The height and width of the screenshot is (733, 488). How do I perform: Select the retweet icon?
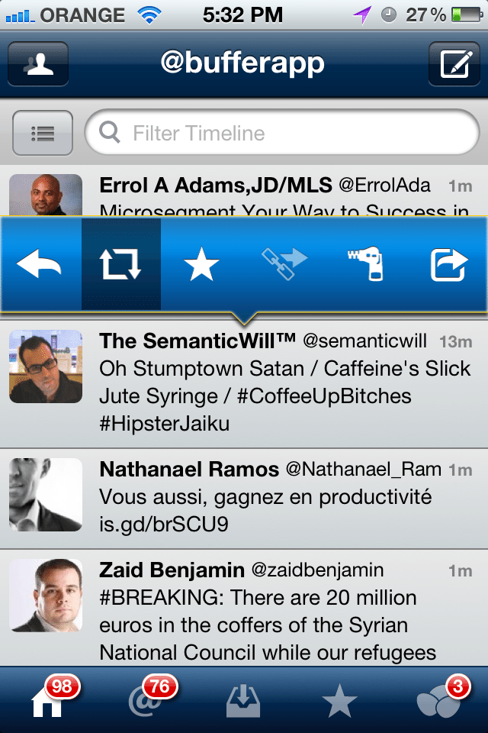click(x=122, y=264)
